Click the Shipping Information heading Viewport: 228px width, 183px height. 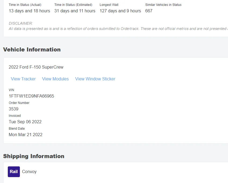coord(34,156)
